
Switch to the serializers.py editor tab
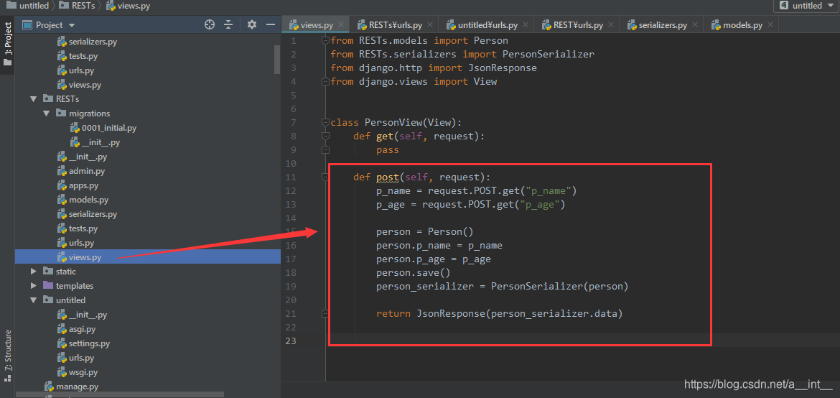pos(663,24)
